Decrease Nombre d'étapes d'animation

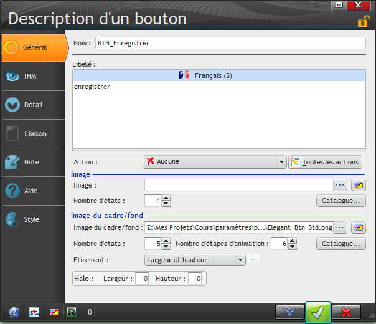[x=293, y=247]
